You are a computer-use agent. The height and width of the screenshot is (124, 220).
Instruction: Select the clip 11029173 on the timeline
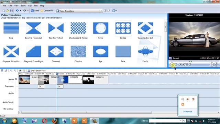[70, 80]
